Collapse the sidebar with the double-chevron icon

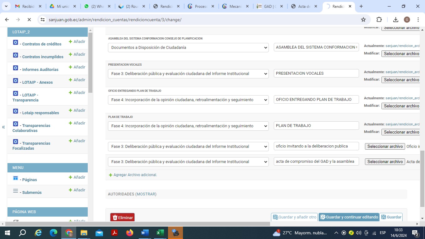[3, 127]
